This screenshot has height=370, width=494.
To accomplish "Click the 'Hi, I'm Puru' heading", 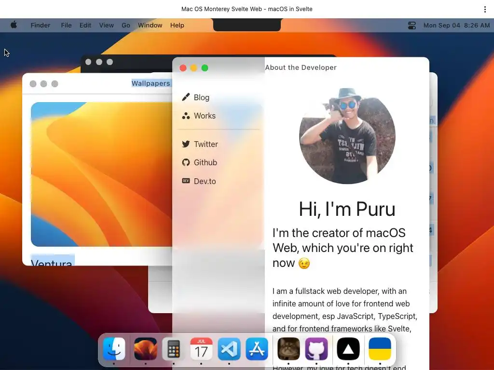I will 347,209.
